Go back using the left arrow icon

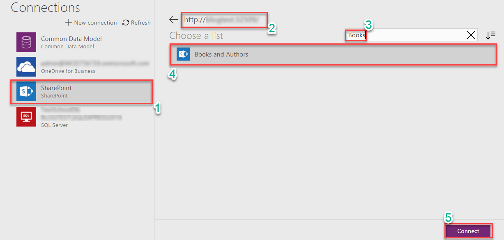(x=174, y=20)
